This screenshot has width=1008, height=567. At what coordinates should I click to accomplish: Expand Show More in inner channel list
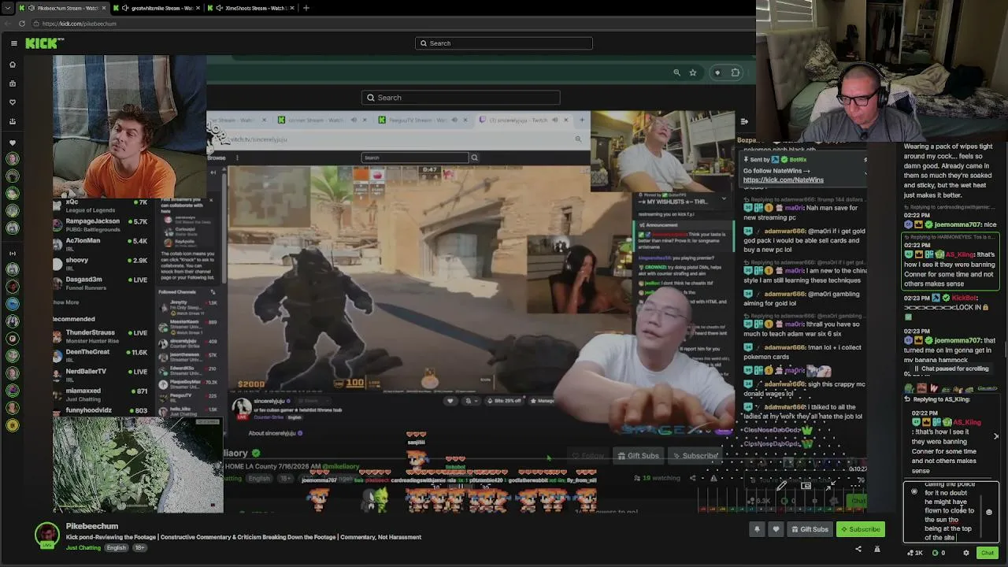pos(66,302)
